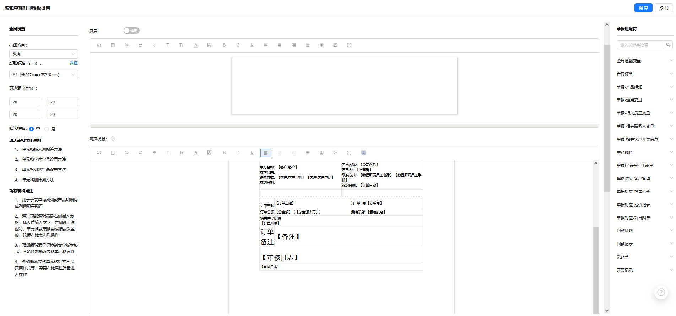The height and width of the screenshot is (316, 676).
Task: Click the 输入关键字搜索 search field
Action: (x=640, y=45)
